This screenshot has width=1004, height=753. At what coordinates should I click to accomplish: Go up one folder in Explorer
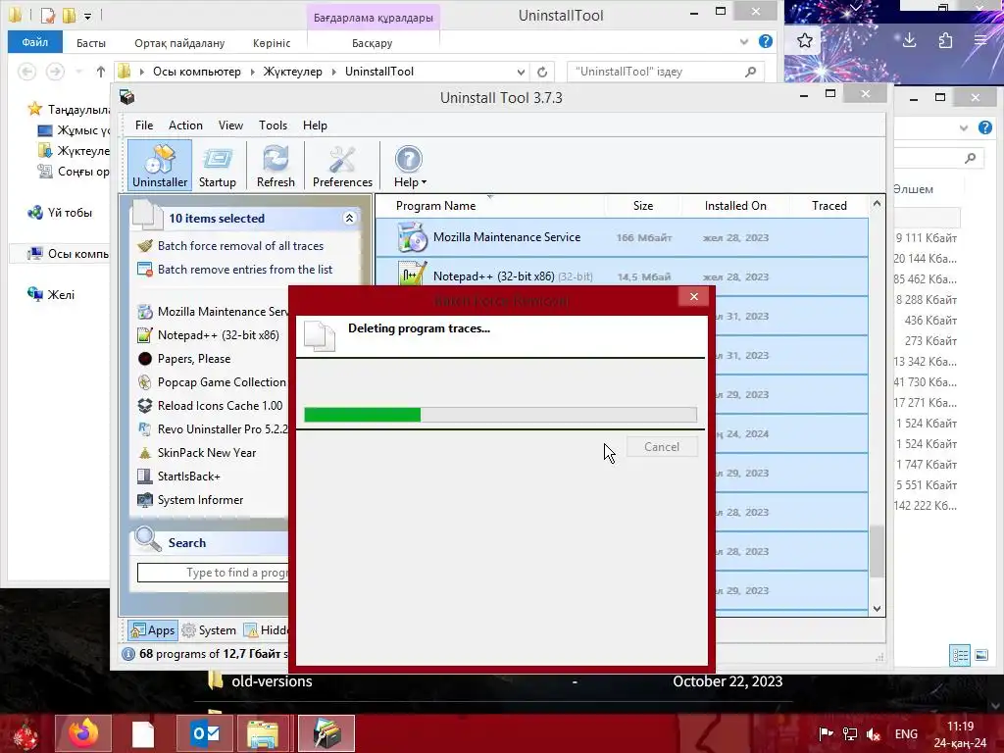click(x=101, y=72)
